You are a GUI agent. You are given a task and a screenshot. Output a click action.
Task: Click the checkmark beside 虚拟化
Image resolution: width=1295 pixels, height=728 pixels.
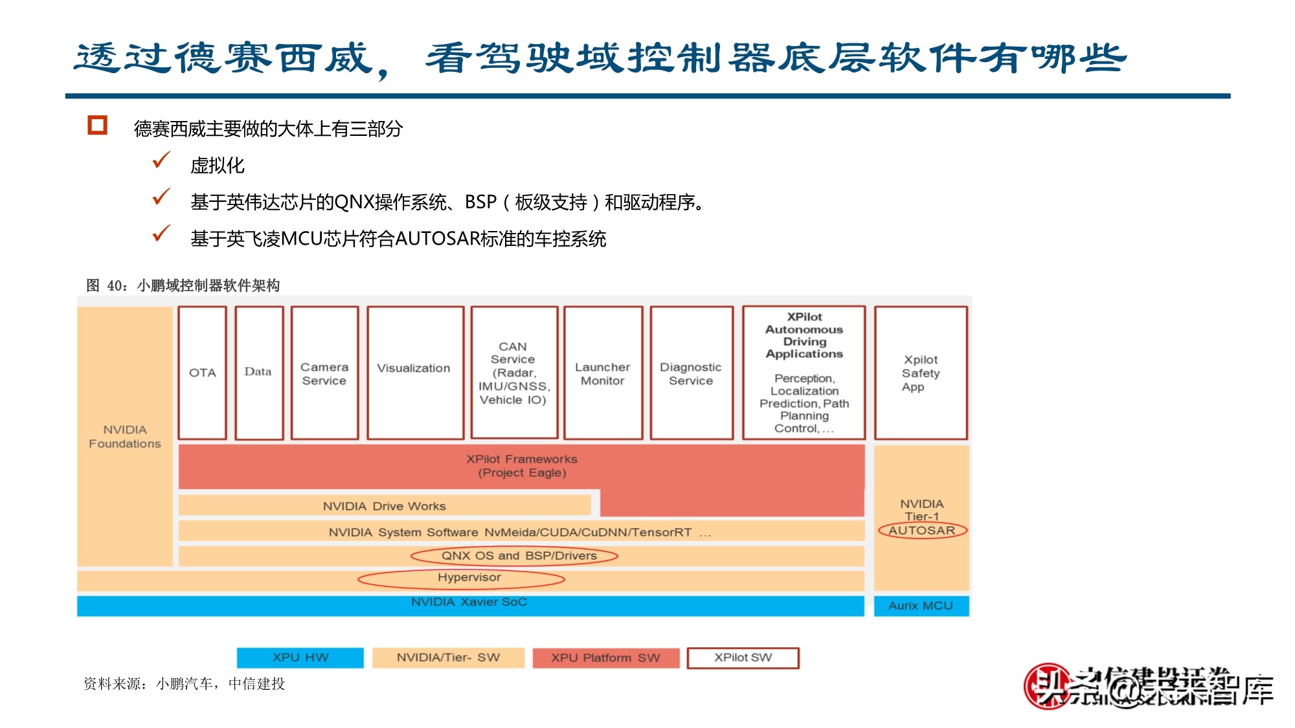point(161,160)
